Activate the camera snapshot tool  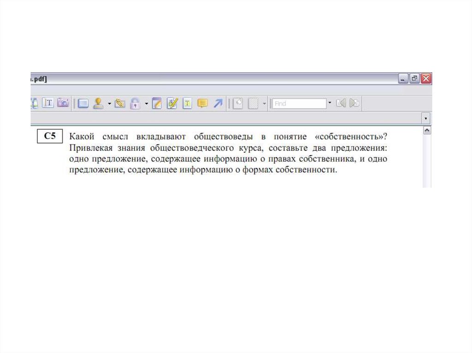pyautogui.click(x=63, y=103)
